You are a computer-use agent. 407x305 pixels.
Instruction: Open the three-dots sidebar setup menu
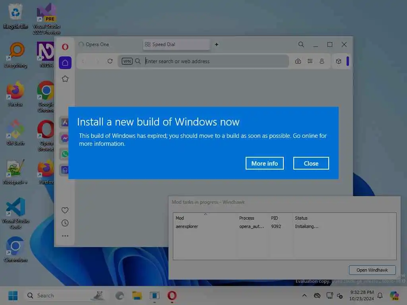click(65, 236)
